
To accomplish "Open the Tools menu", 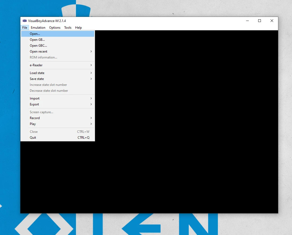I will coord(68,28).
